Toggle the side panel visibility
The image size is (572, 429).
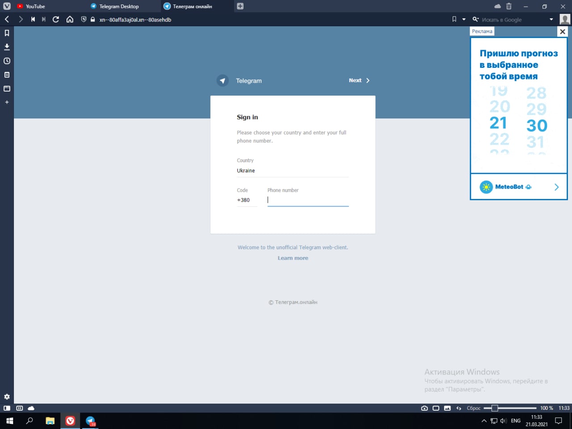click(7, 408)
